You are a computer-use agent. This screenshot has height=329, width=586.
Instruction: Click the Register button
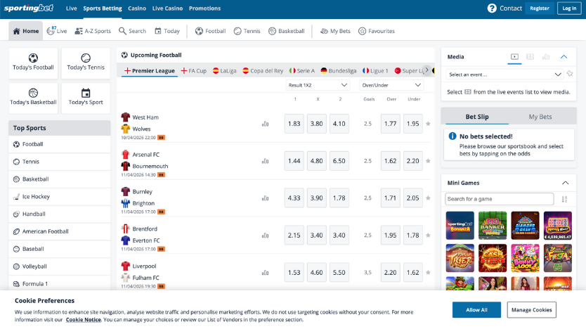click(540, 8)
